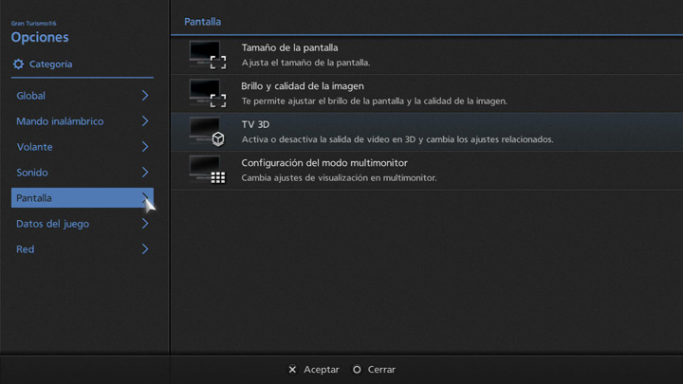Click the TV 3D cube monitor icon
Image resolution: width=683 pixels, height=384 pixels.
208,132
